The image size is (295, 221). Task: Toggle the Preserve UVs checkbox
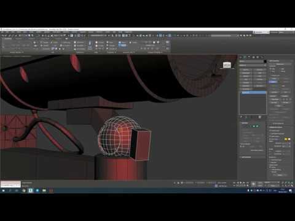pyautogui.click(x=271, y=76)
